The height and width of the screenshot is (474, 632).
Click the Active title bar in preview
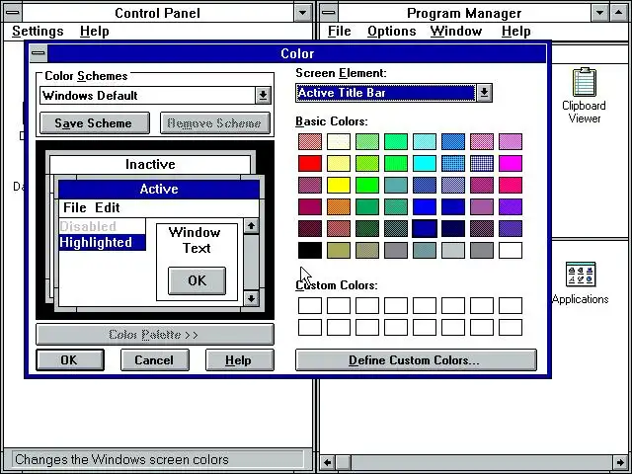(x=159, y=189)
